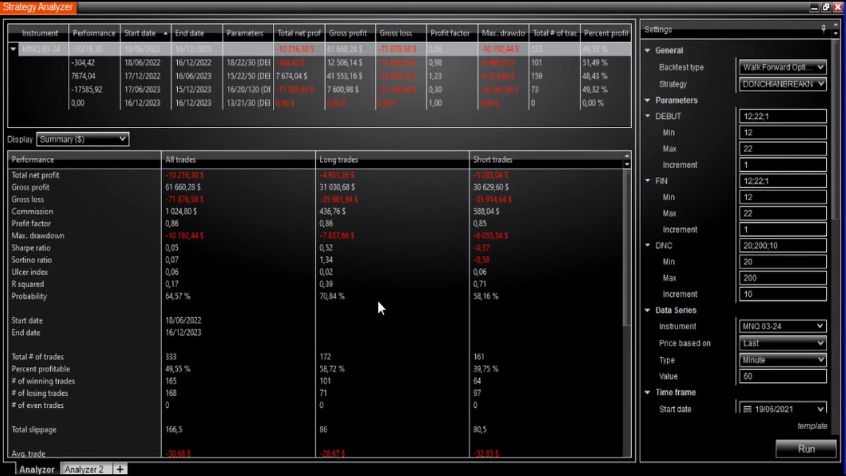Close the Strategy Analyzer window
Image resolution: width=846 pixels, height=476 pixels.
[x=838, y=7]
